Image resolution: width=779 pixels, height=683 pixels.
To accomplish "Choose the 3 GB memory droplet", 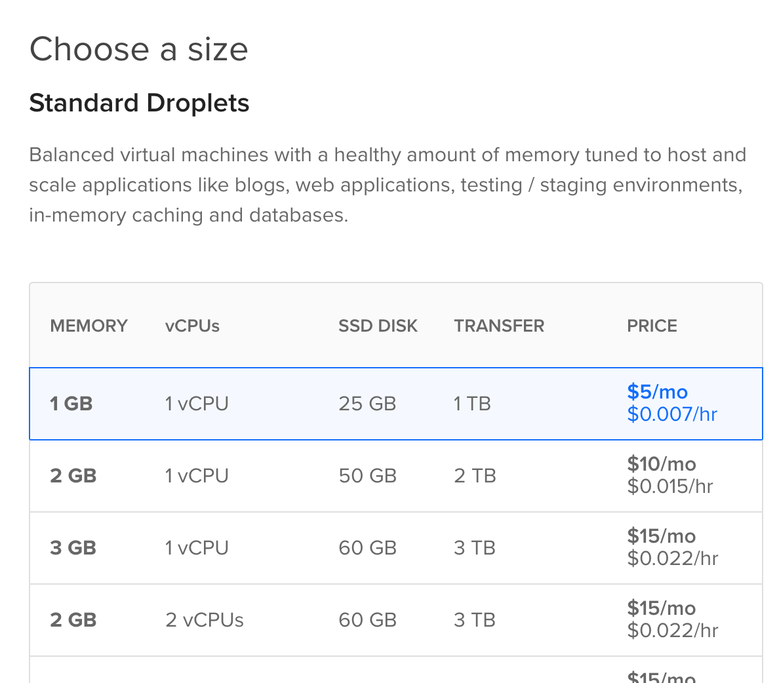I will [x=73, y=548].
